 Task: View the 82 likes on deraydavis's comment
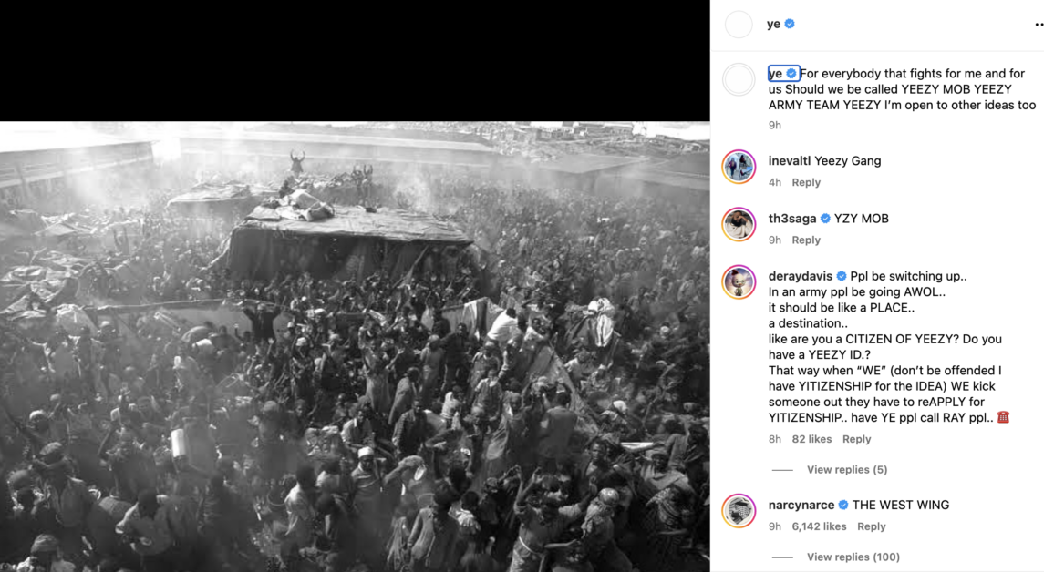[811, 439]
